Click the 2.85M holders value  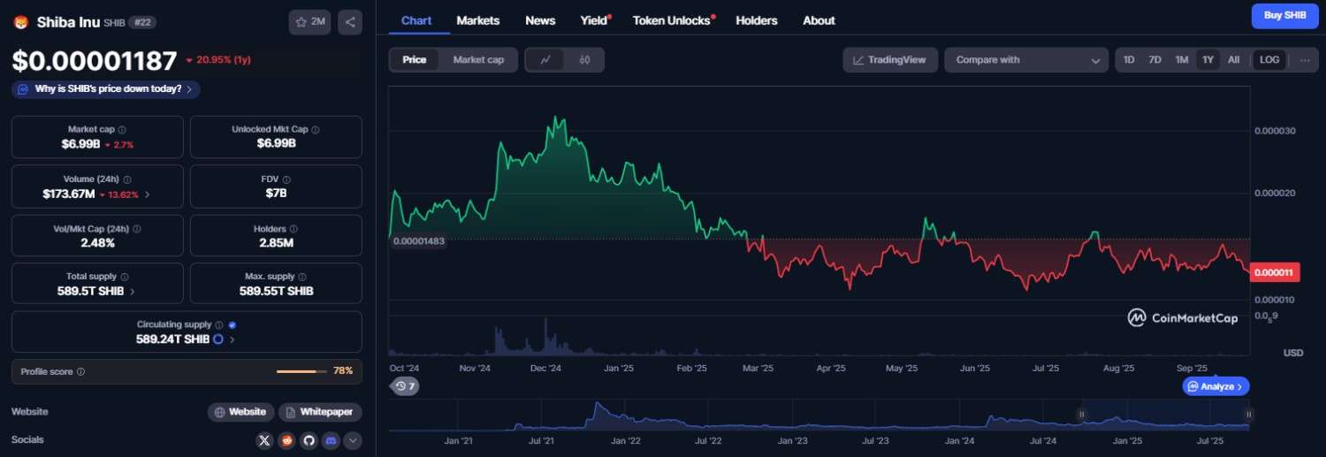pos(276,242)
